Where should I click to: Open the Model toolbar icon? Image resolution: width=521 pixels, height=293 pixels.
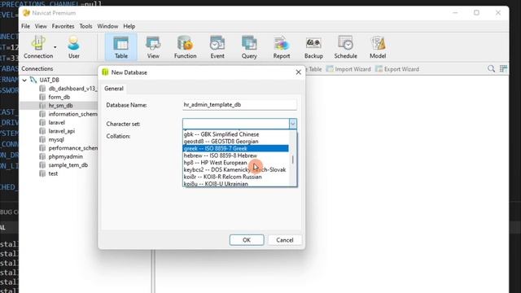tap(378, 47)
